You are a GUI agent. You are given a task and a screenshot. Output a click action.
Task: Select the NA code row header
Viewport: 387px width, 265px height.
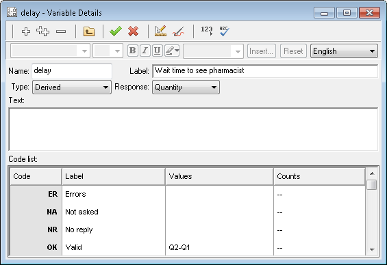(36, 212)
